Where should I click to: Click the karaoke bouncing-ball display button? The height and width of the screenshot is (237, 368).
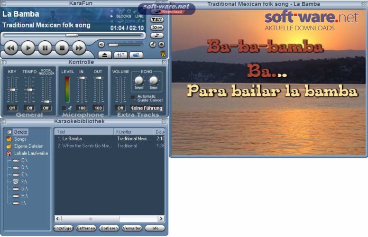[157, 27]
